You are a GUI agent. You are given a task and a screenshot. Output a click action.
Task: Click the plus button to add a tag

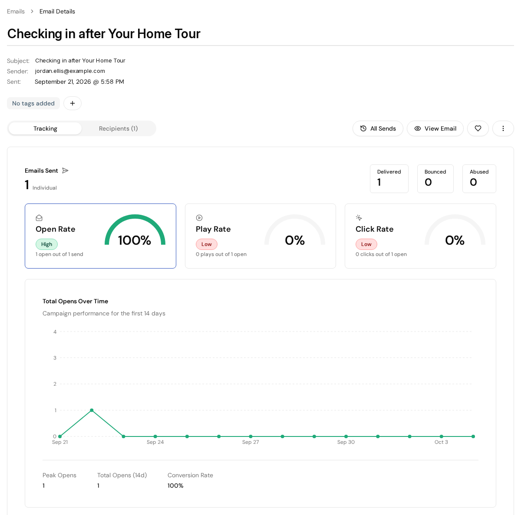coord(73,103)
